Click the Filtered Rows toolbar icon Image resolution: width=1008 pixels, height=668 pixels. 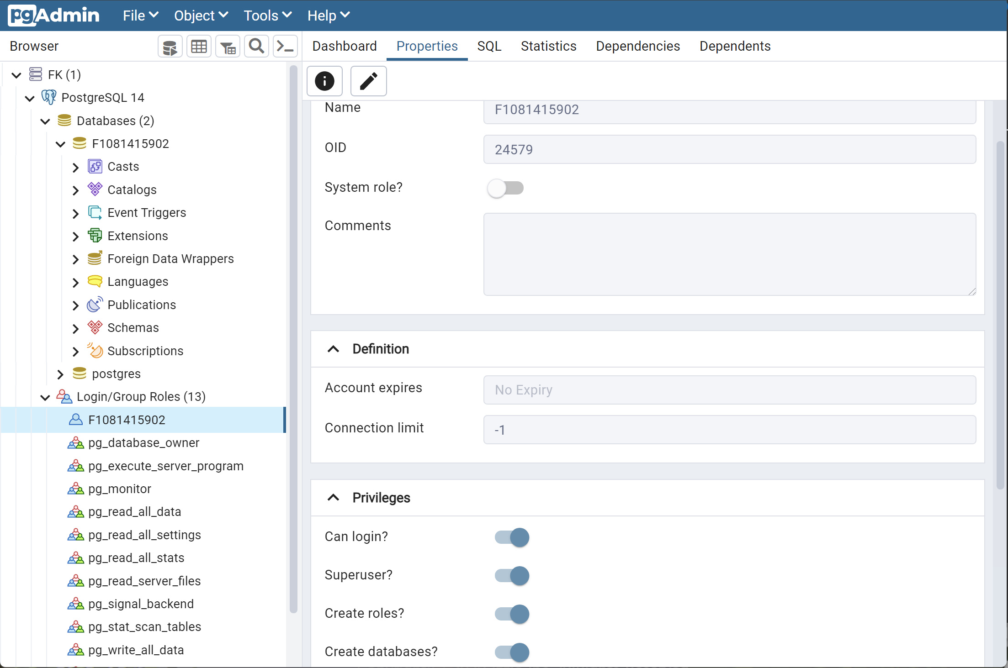(228, 47)
